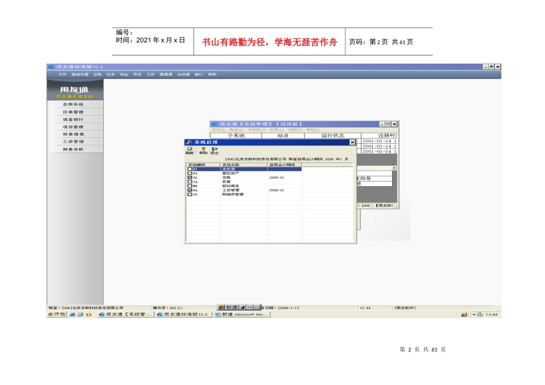Image resolution: width=545 pixels, height=385 pixels.
Task: Enable the IA 核算 checkbox
Action: coord(190,182)
